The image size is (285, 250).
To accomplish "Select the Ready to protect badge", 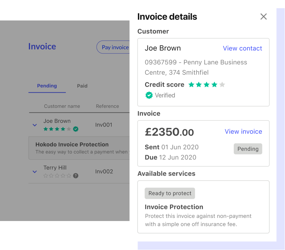I will coord(170,193).
